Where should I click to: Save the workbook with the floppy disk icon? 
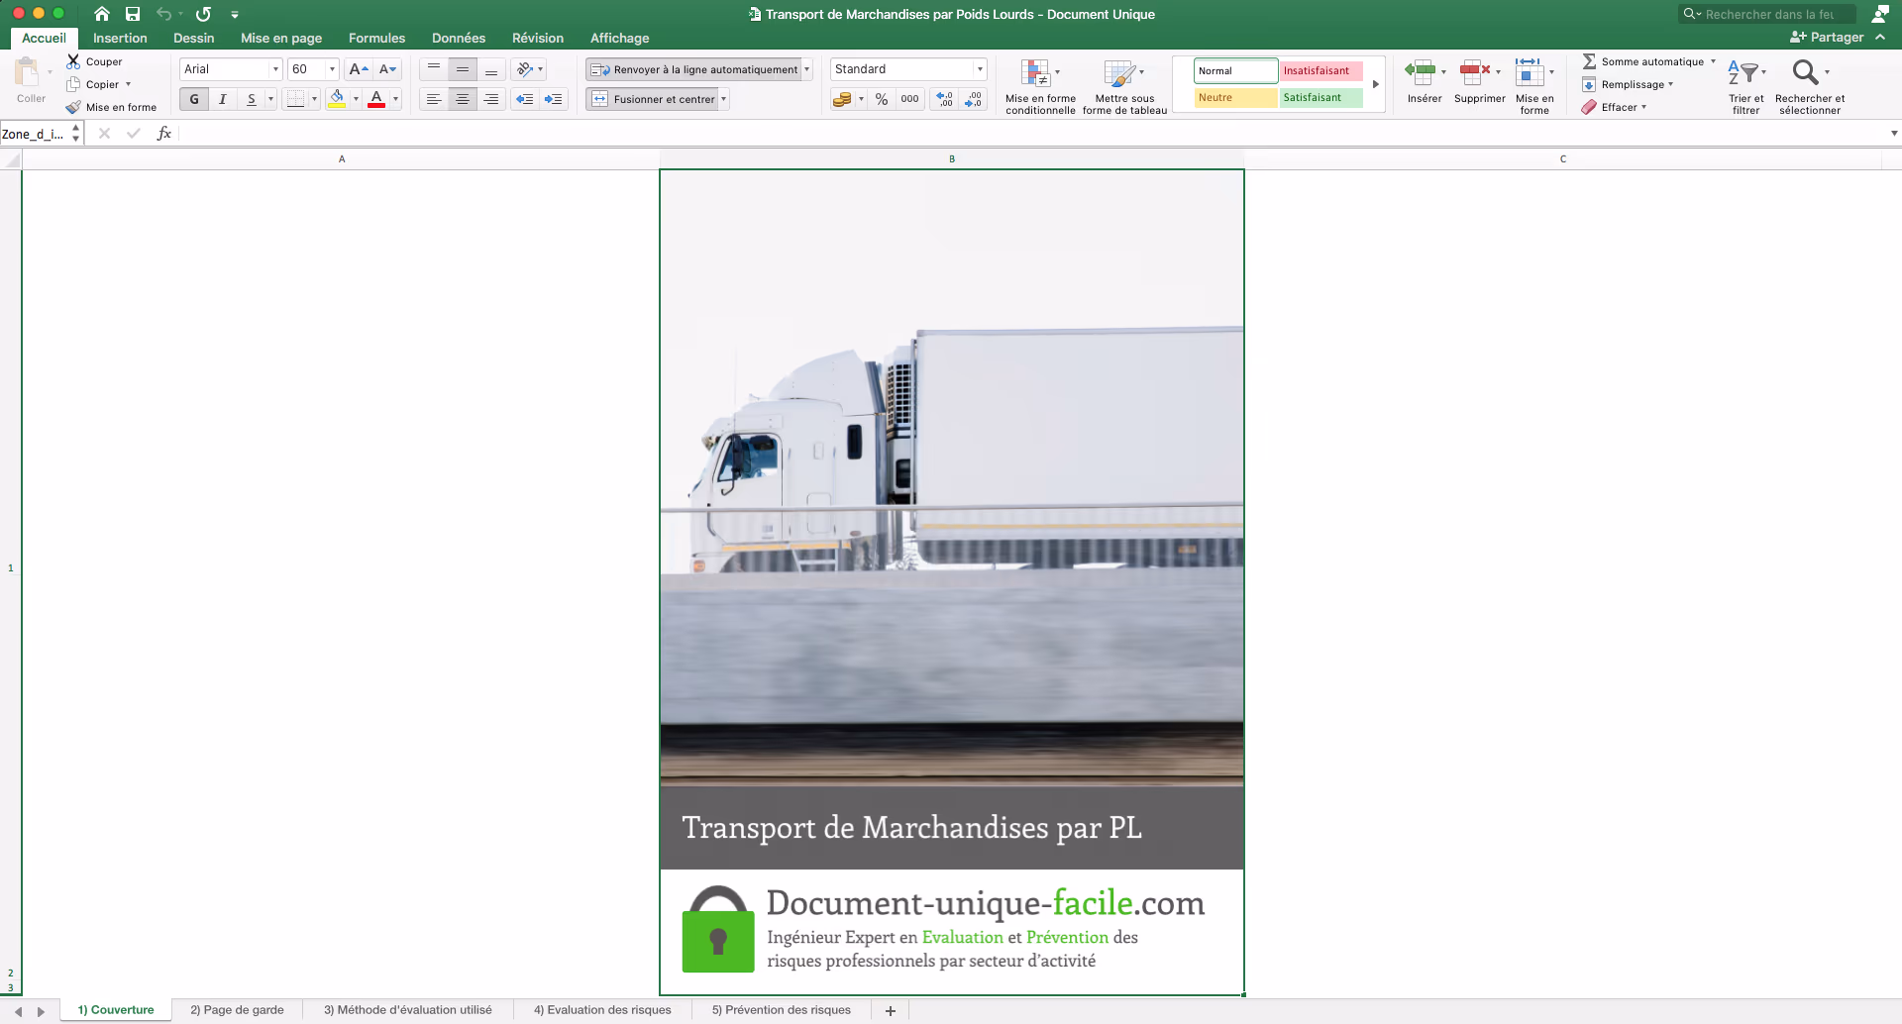pyautogui.click(x=133, y=14)
